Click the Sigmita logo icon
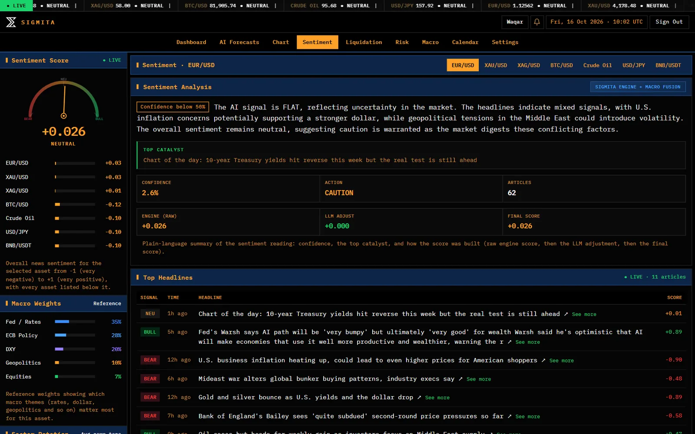The height and width of the screenshot is (434, 695). tap(11, 22)
